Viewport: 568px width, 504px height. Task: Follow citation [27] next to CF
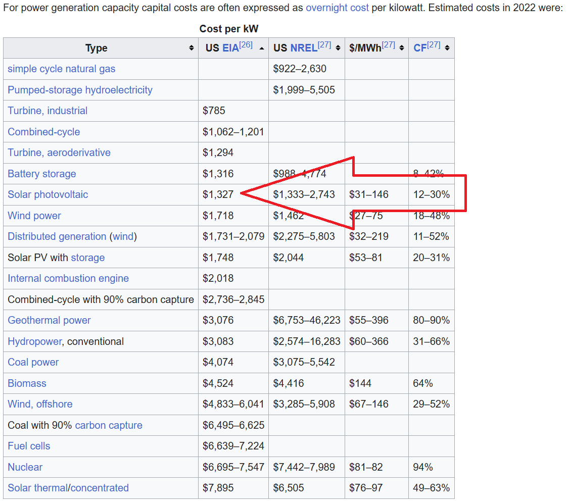[434, 45]
